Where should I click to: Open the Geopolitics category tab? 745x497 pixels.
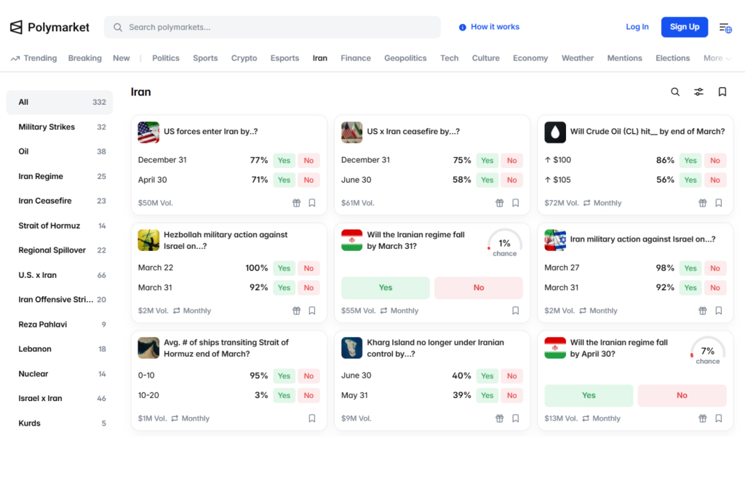405,58
